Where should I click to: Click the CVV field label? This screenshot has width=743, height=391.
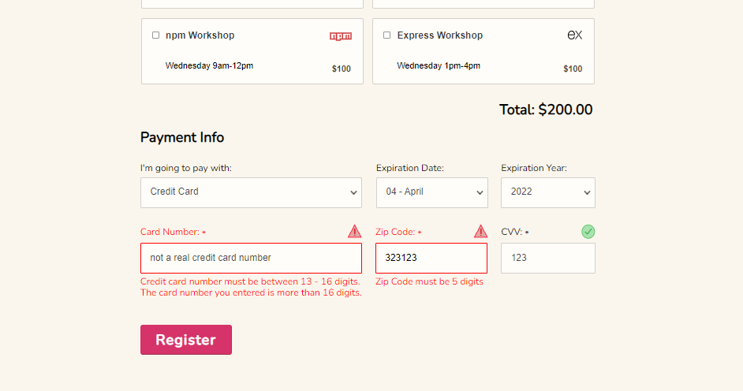(513, 233)
